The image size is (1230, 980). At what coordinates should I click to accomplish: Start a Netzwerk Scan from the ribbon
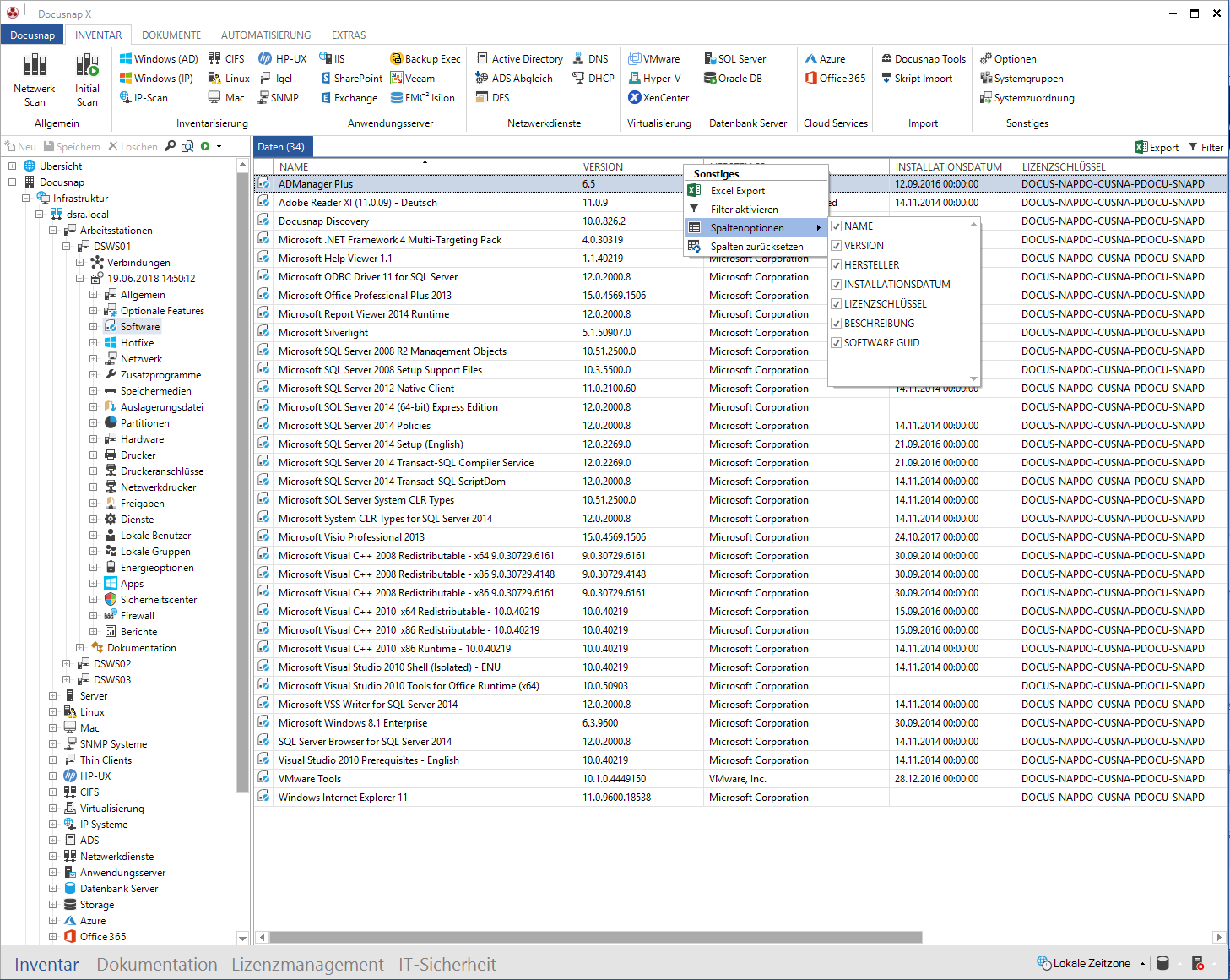coord(34,80)
